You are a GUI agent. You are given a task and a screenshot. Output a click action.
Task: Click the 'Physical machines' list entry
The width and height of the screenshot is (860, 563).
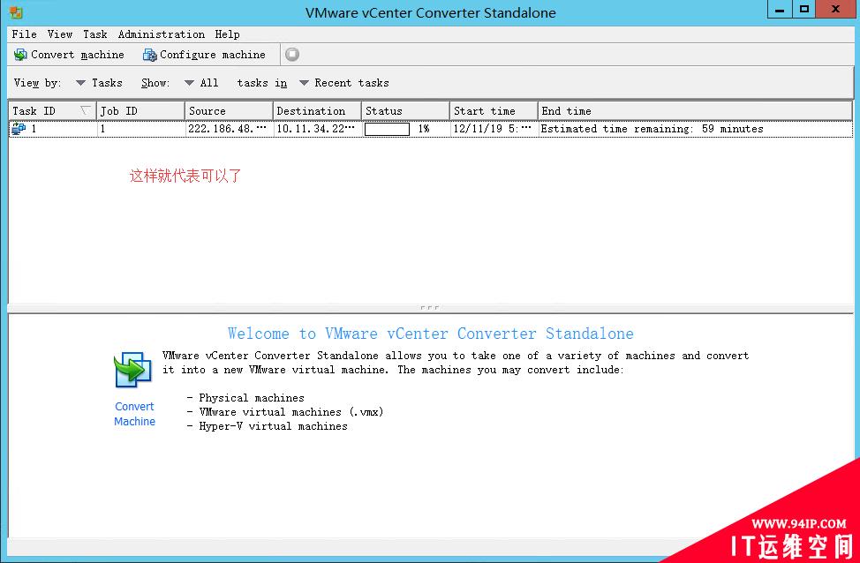[x=251, y=398]
